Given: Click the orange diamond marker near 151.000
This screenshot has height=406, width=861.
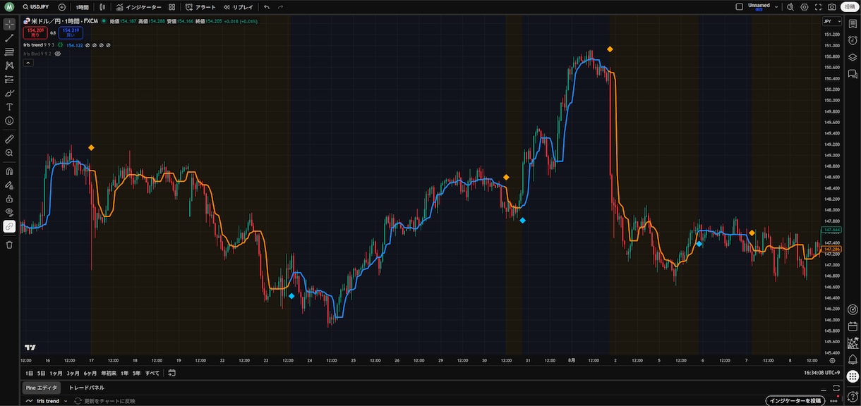Looking at the screenshot, I should (x=610, y=49).
